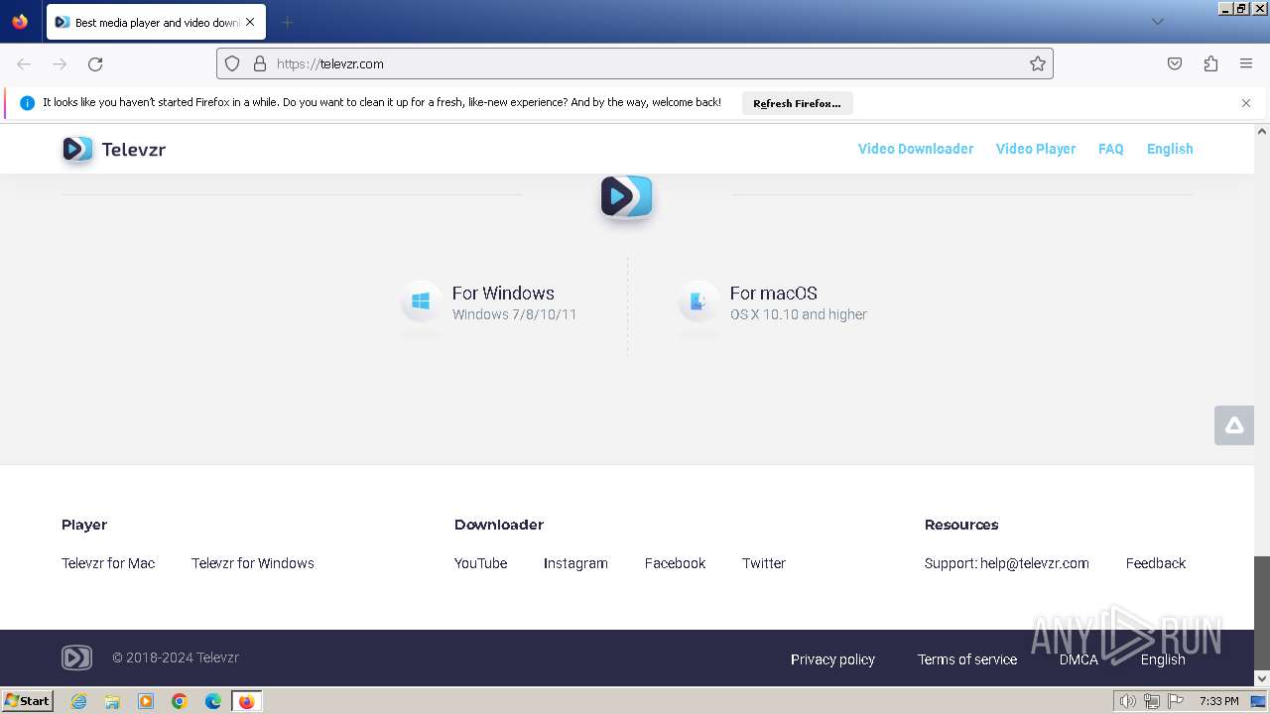Click the volume speaker tray icon

1127,701
